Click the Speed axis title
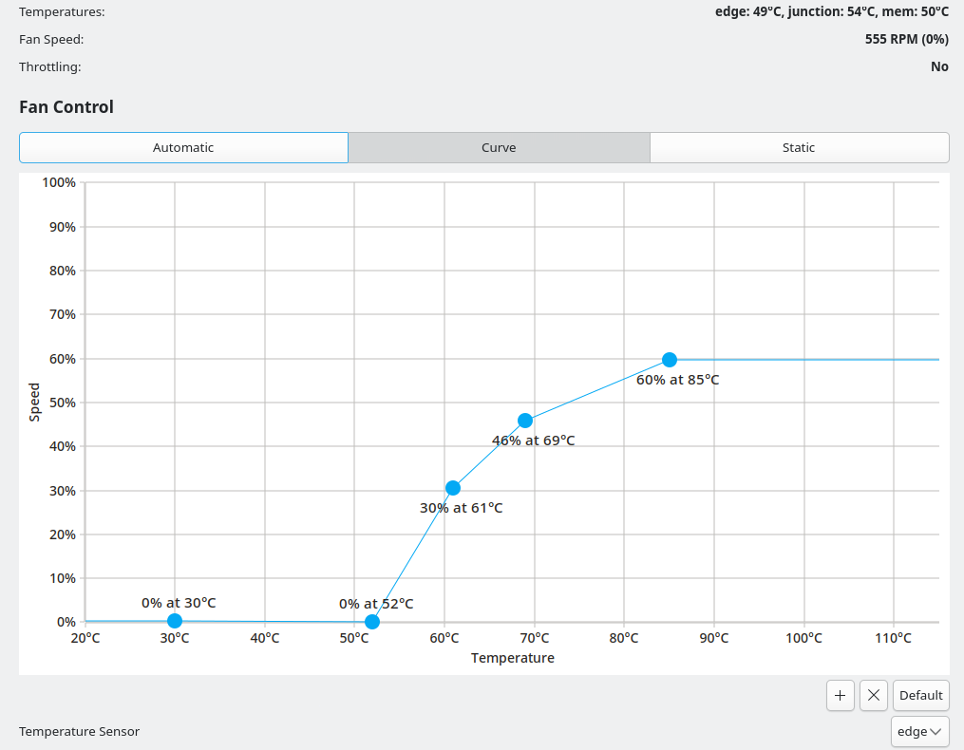 point(34,402)
